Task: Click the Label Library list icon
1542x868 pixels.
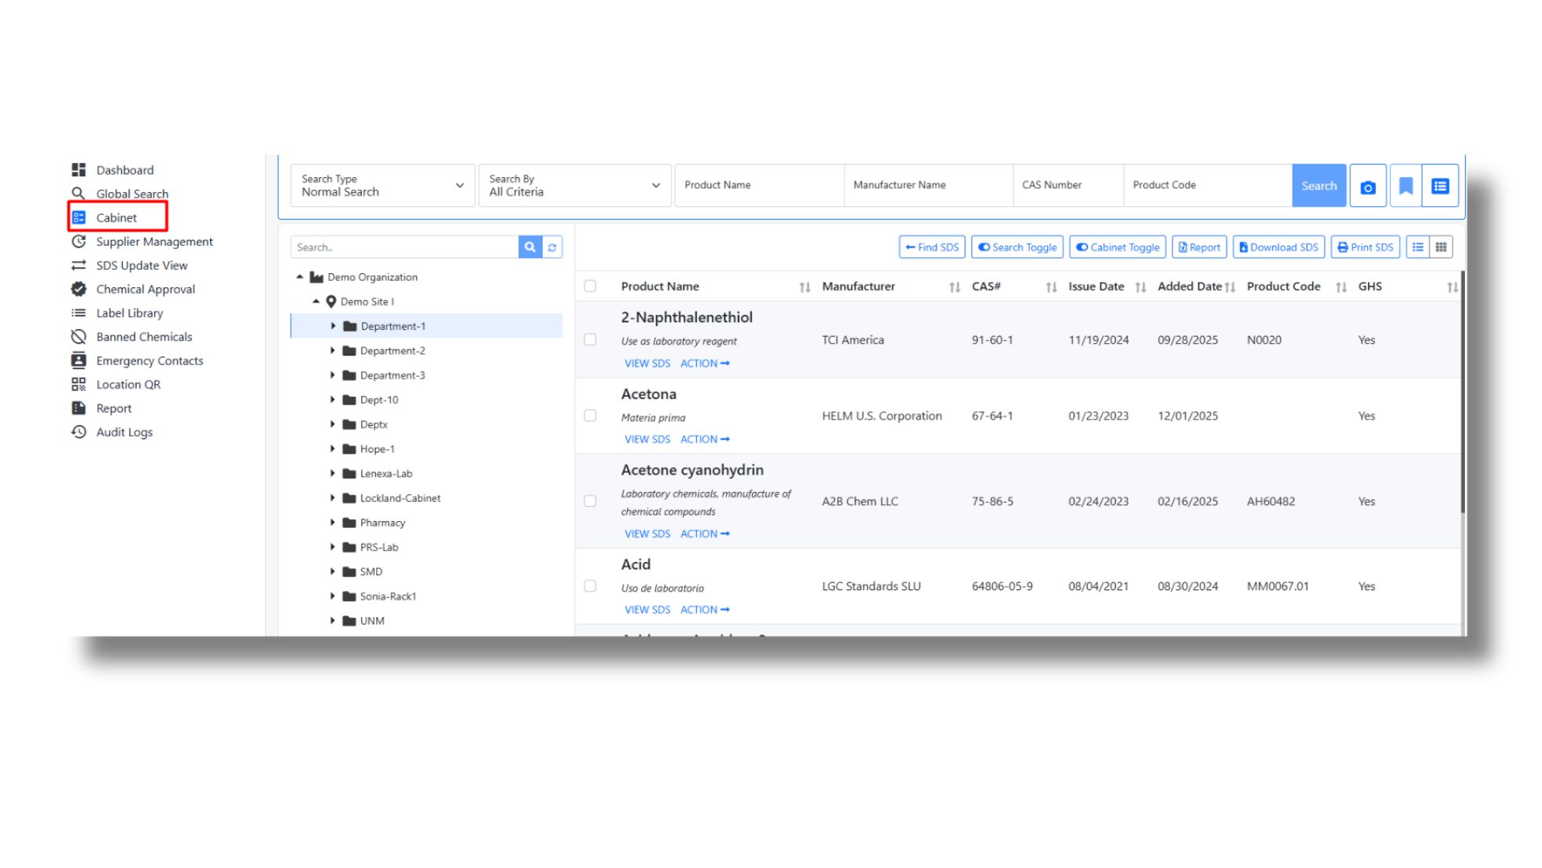Action: (x=79, y=313)
